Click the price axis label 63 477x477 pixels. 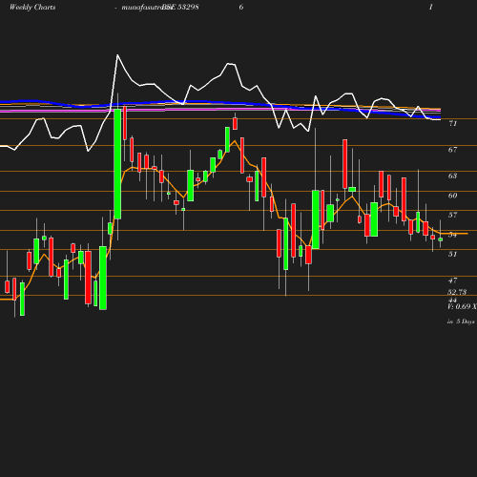pos(453,176)
